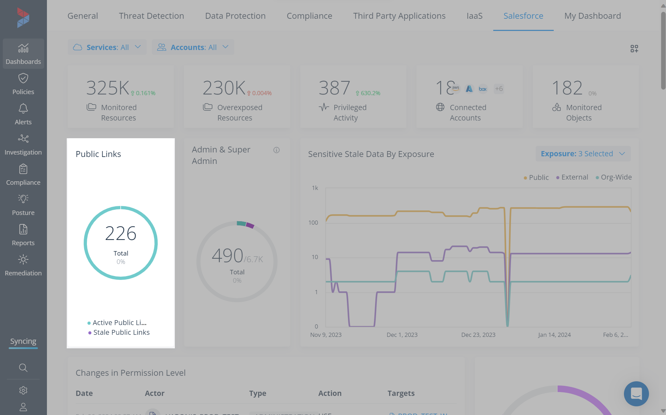Screen dimensions: 666x415
Task: Click the Syncing status label
Action: click(x=23, y=341)
